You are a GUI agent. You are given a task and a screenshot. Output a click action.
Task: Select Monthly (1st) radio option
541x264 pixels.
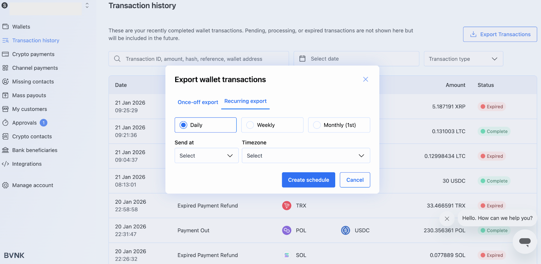pyautogui.click(x=317, y=125)
